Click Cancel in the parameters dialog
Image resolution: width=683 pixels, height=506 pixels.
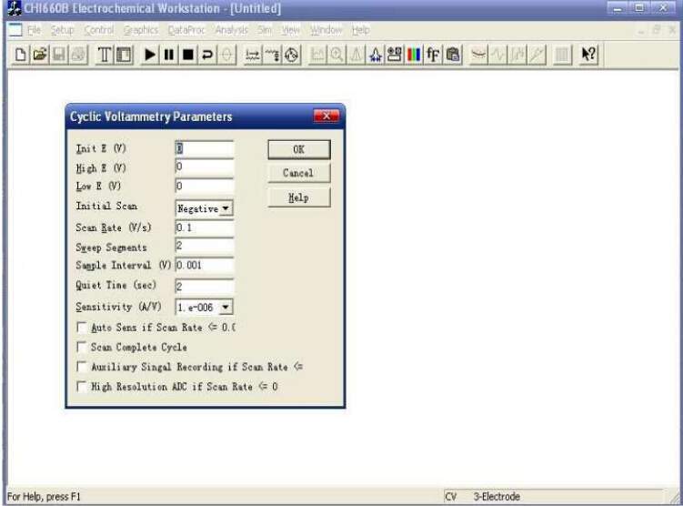[x=299, y=173]
